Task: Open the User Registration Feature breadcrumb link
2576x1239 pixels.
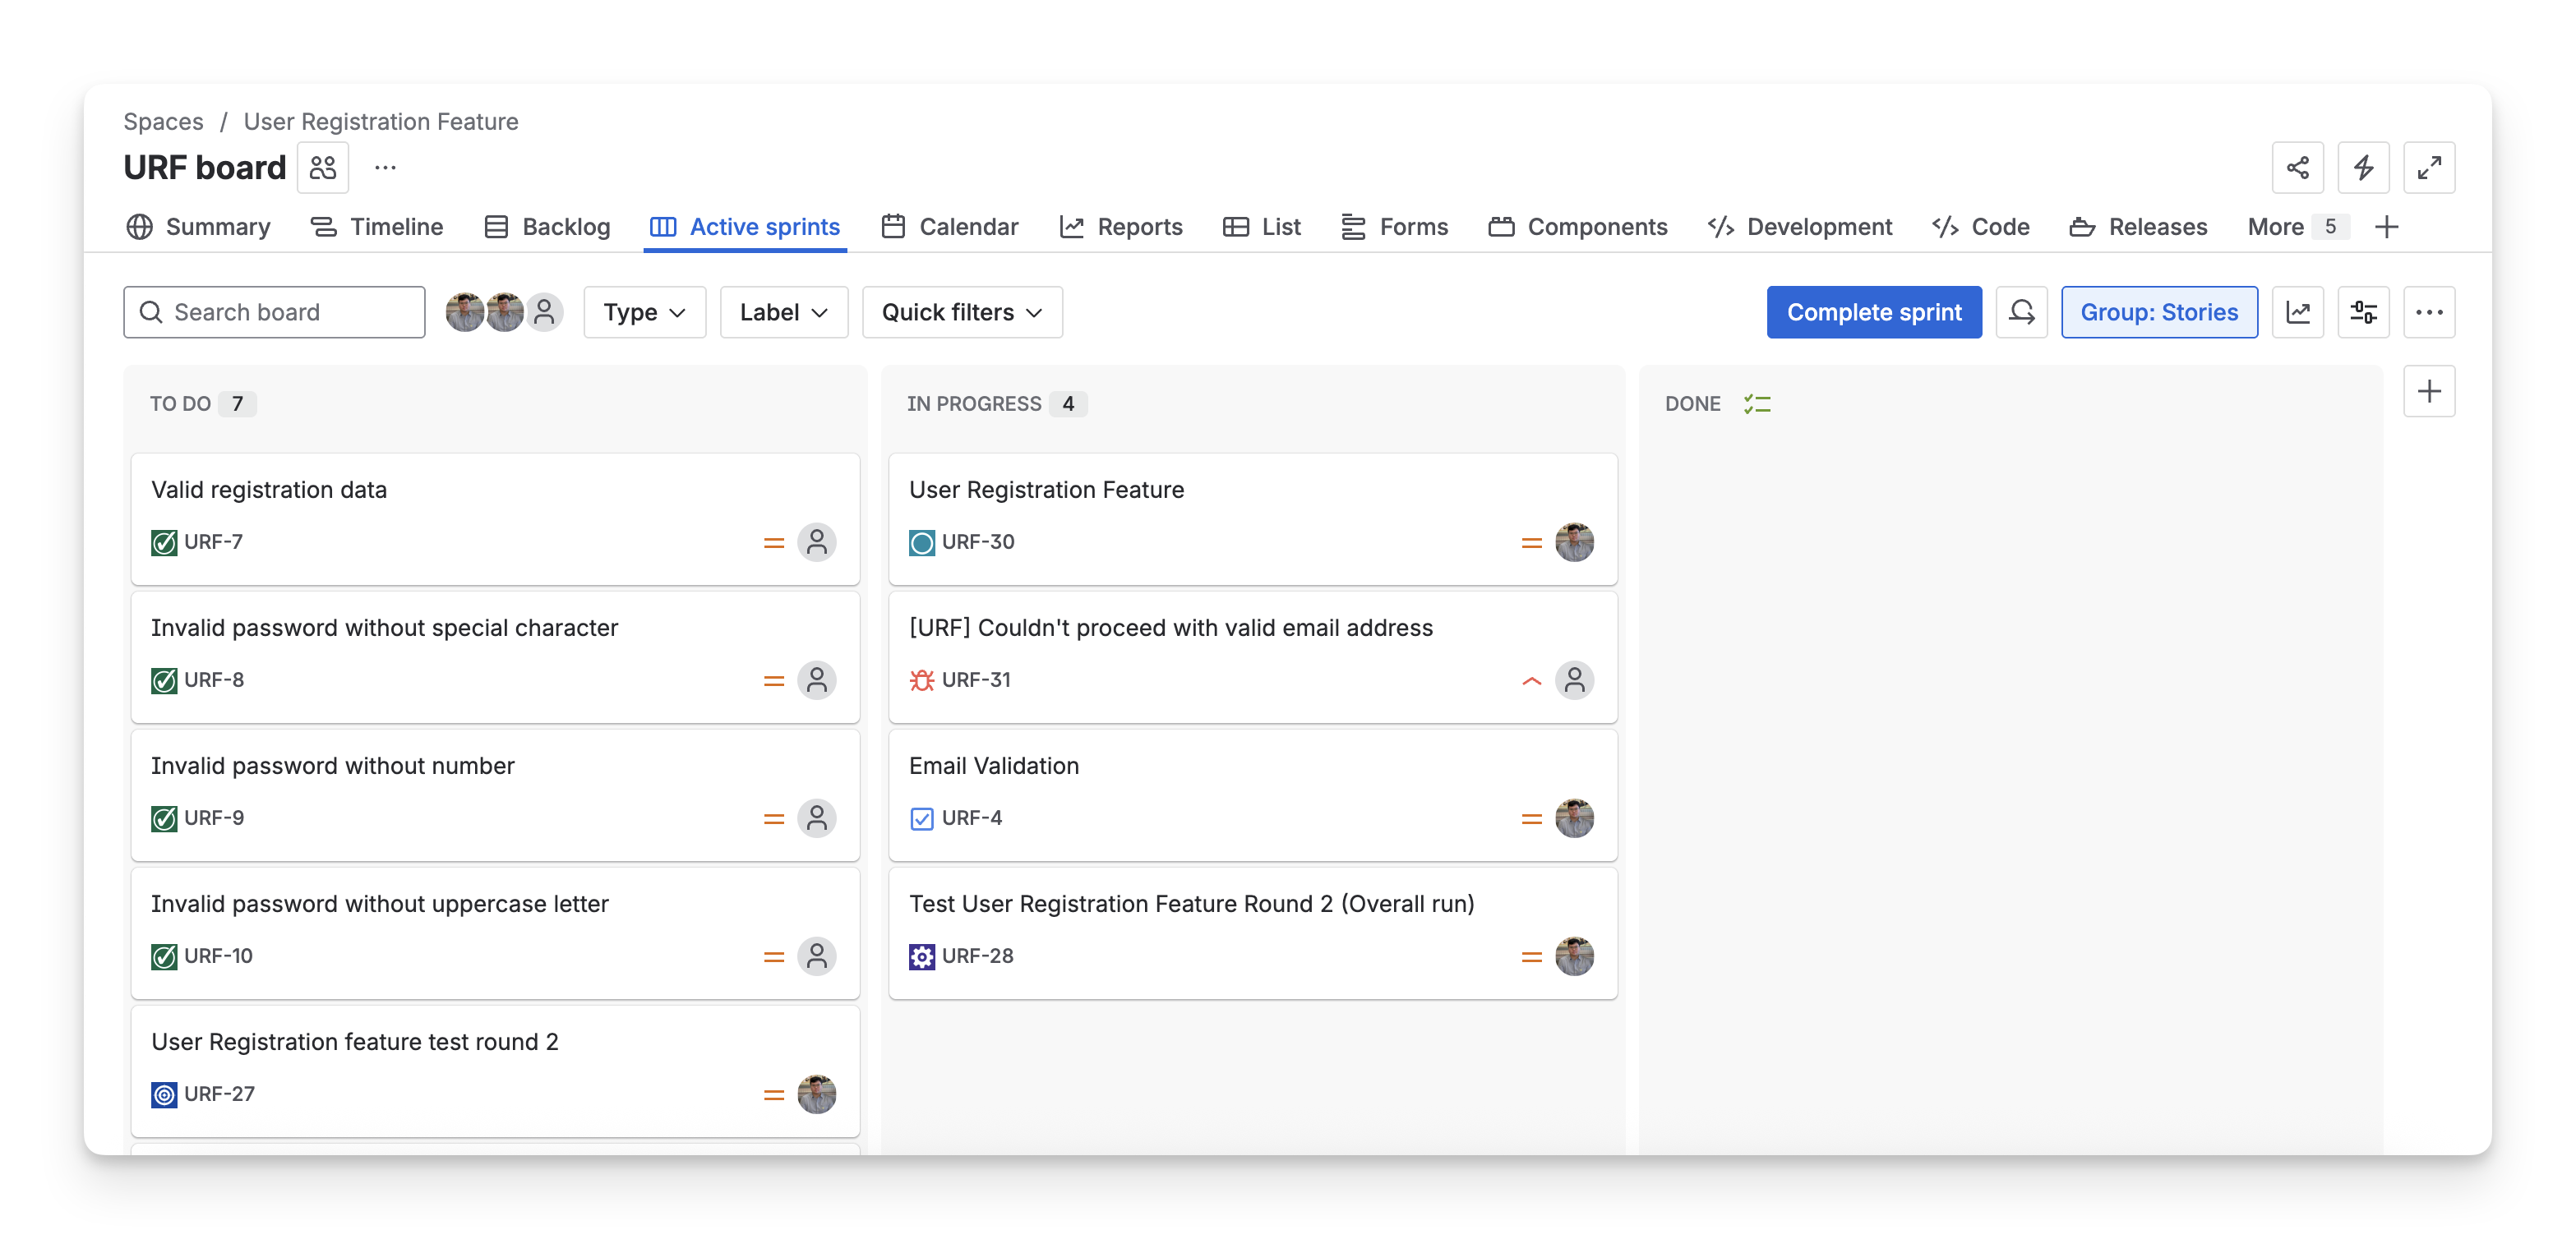Action: pos(381,122)
